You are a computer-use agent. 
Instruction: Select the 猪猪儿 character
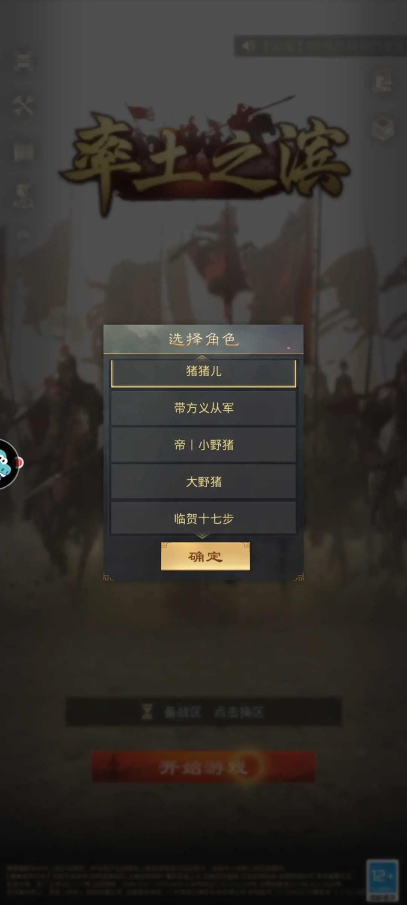(203, 373)
